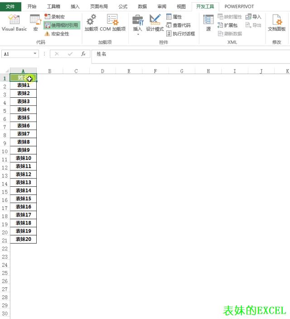Click the formula bar containing 姓名
Viewport: 290px width, 319px height.
click(191, 56)
